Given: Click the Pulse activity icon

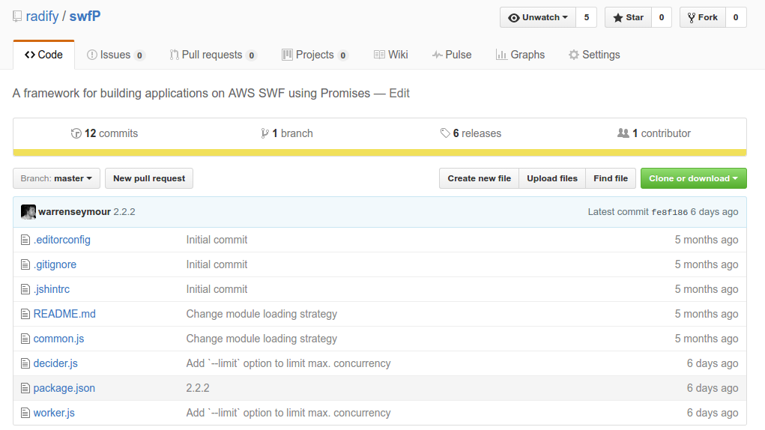Looking at the screenshot, I should point(437,55).
